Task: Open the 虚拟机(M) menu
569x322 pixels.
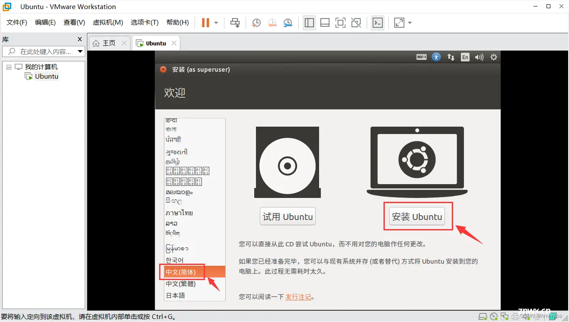Action: click(x=108, y=22)
